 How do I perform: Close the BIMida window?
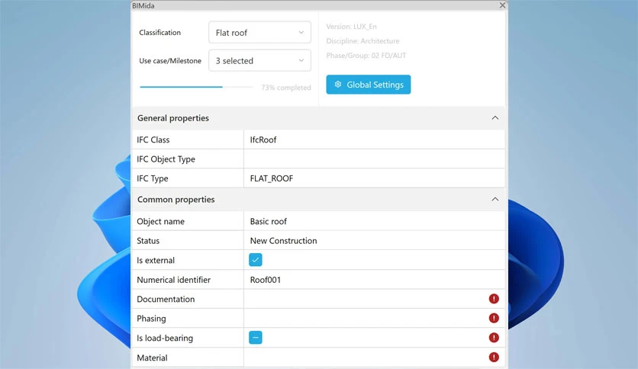(x=502, y=5)
